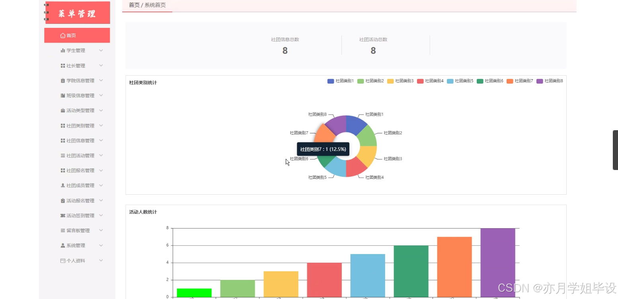Click the dark green bar reaching 6
The height and width of the screenshot is (299, 618).
click(x=411, y=271)
